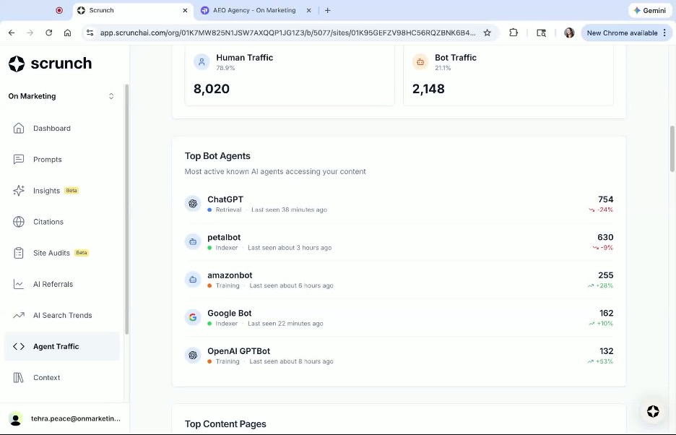
Task: Open Insights via its sparkle icon
Action: point(19,190)
